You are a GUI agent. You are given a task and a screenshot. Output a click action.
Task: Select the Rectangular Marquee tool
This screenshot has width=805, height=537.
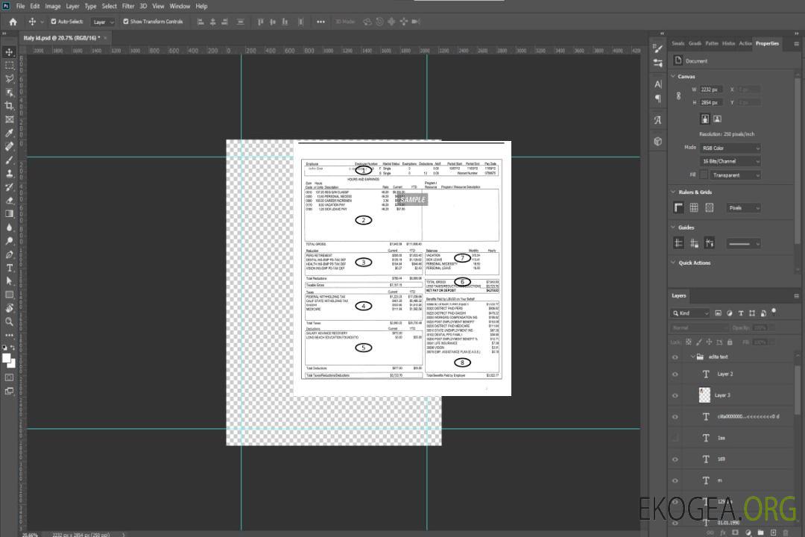click(9, 66)
